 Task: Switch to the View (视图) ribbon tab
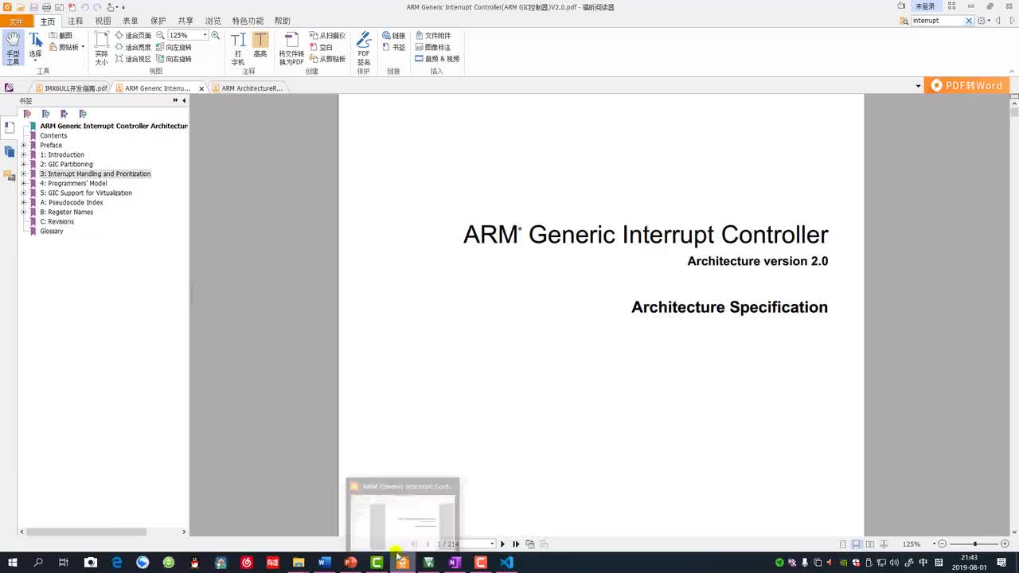click(x=103, y=21)
